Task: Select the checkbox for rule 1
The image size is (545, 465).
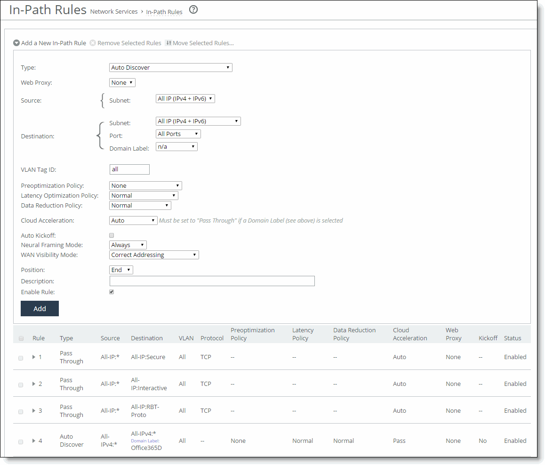Action: (x=21, y=358)
